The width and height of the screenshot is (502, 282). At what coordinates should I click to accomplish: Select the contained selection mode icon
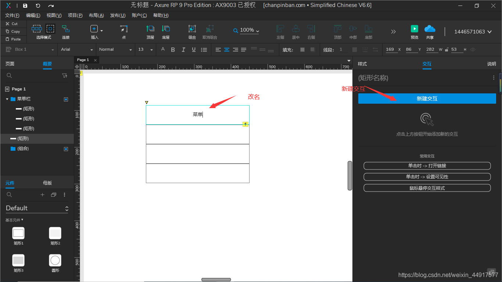point(50,29)
